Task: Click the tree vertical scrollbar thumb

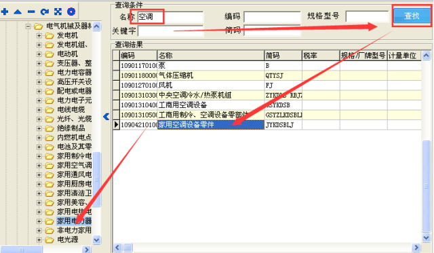Action: (96, 179)
